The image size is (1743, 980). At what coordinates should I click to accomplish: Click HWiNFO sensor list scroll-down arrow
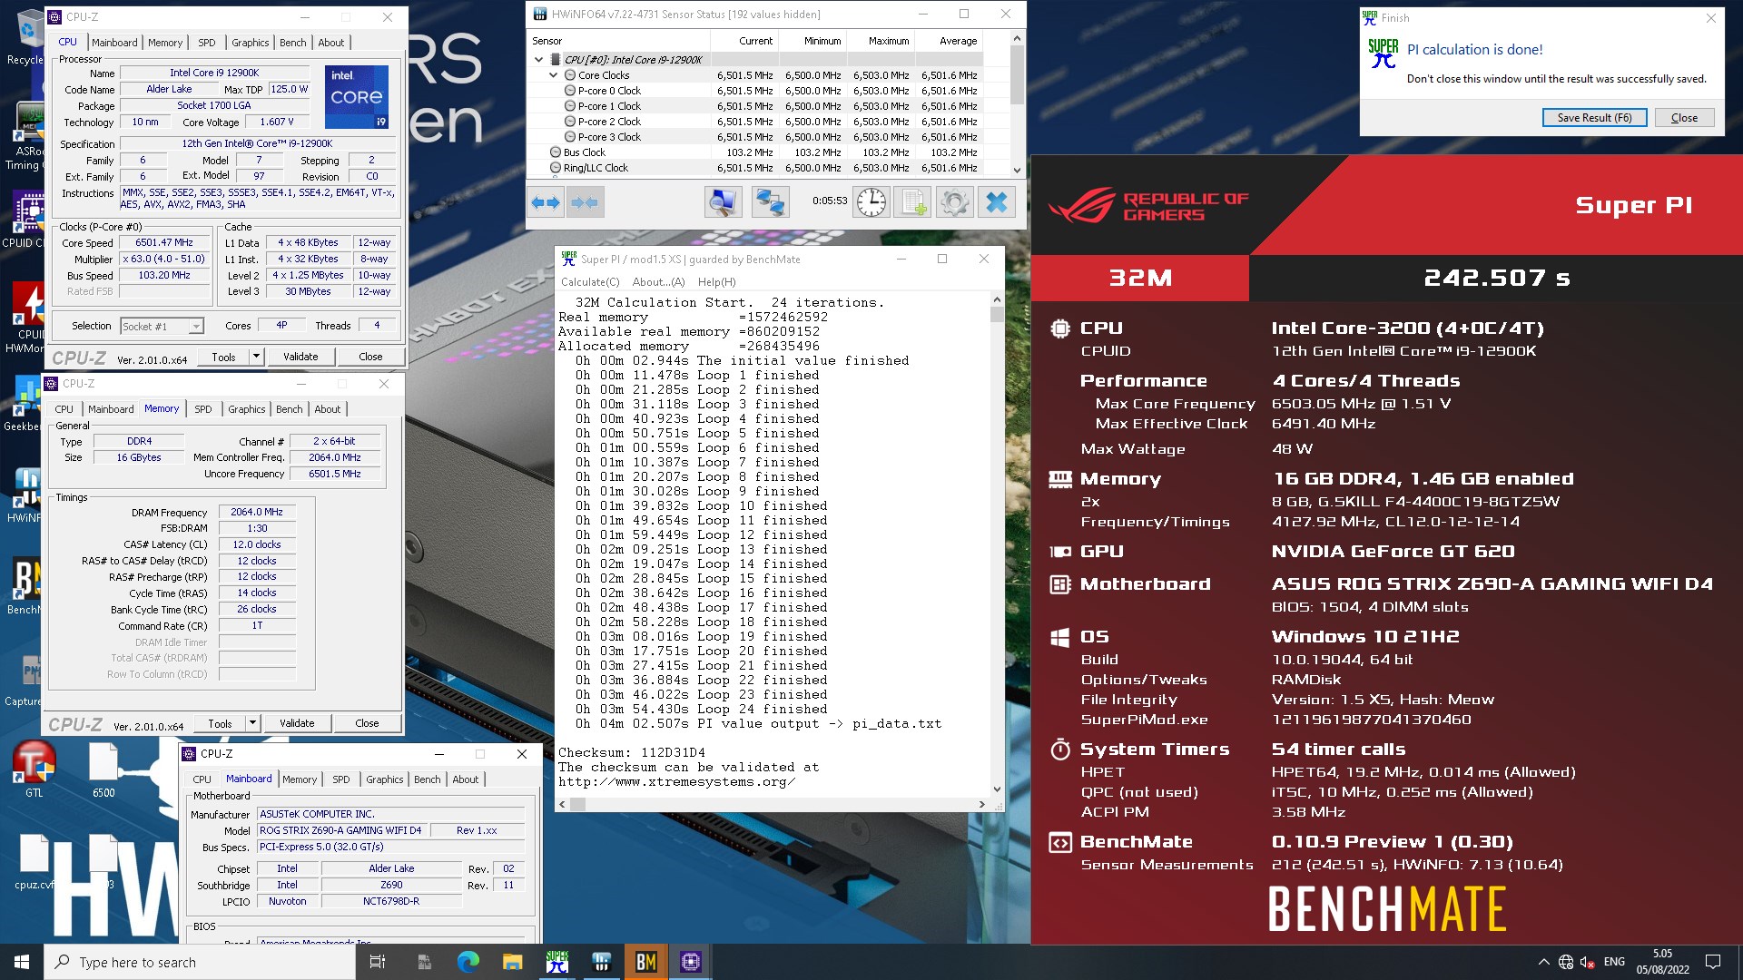pos(1017,170)
